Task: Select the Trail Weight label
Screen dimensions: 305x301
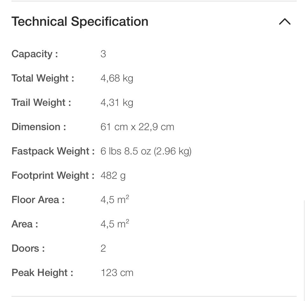Action: click(41, 102)
